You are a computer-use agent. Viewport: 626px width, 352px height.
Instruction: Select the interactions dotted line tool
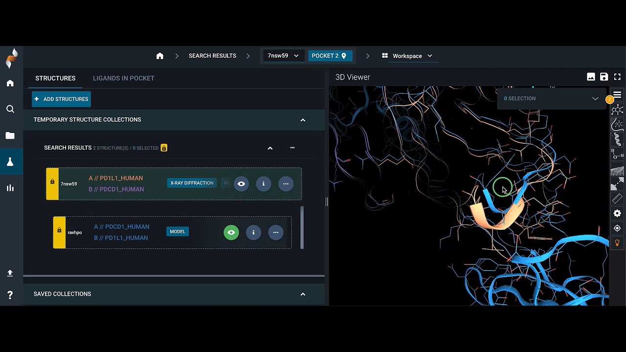(617, 184)
